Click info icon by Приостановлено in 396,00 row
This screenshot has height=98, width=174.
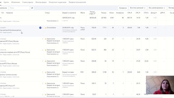[58, 76]
